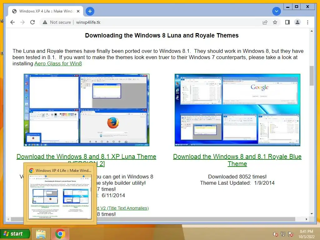Open the tab search dropdown arrow
This screenshot has width=320, height=240.
tap(277, 11)
